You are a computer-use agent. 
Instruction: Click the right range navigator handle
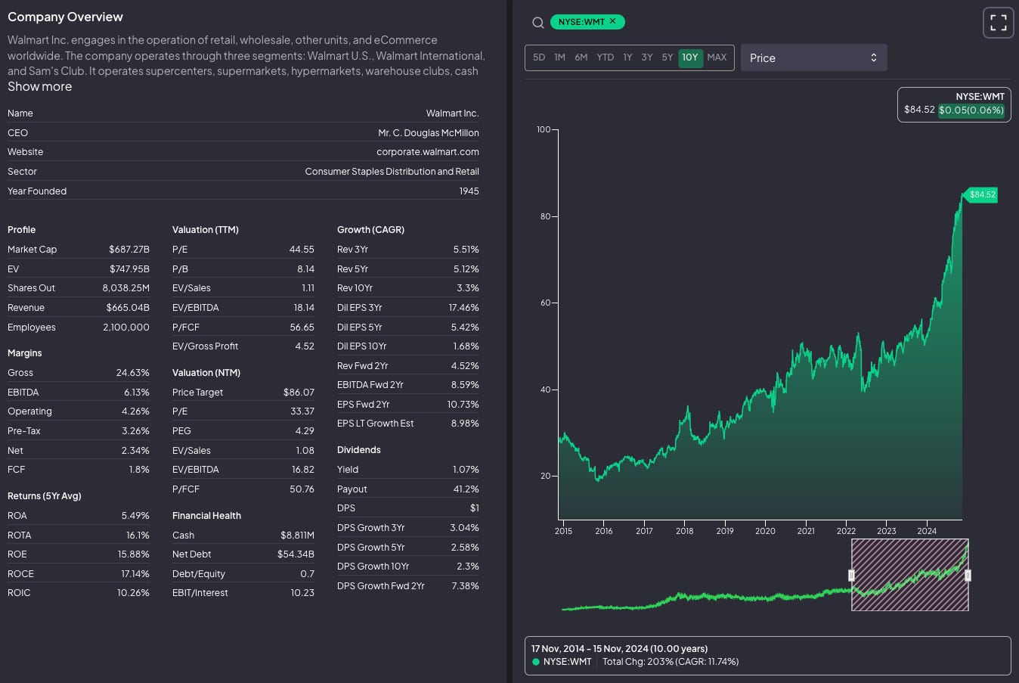point(968,576)
